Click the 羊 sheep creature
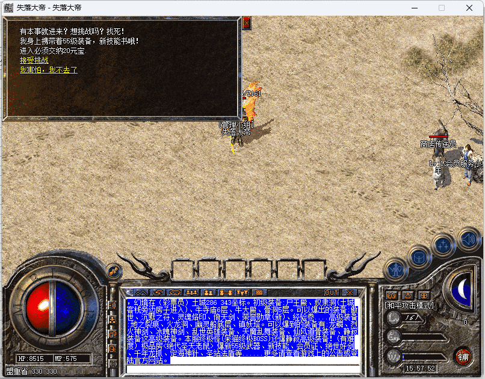Screen dimensions: 485x379 click(x=439, y=176)
